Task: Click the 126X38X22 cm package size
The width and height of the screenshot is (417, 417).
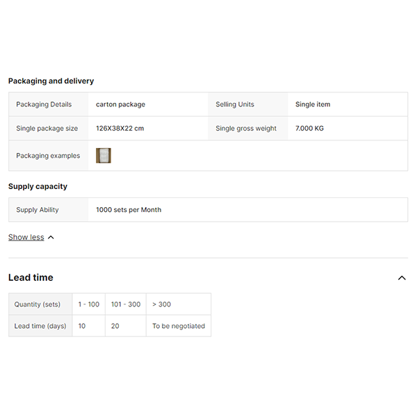Action: tap(120, 129)
